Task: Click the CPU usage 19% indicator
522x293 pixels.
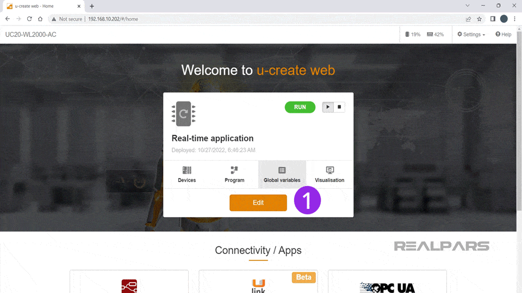Action: pyautogui.click(x=413, y=34)
